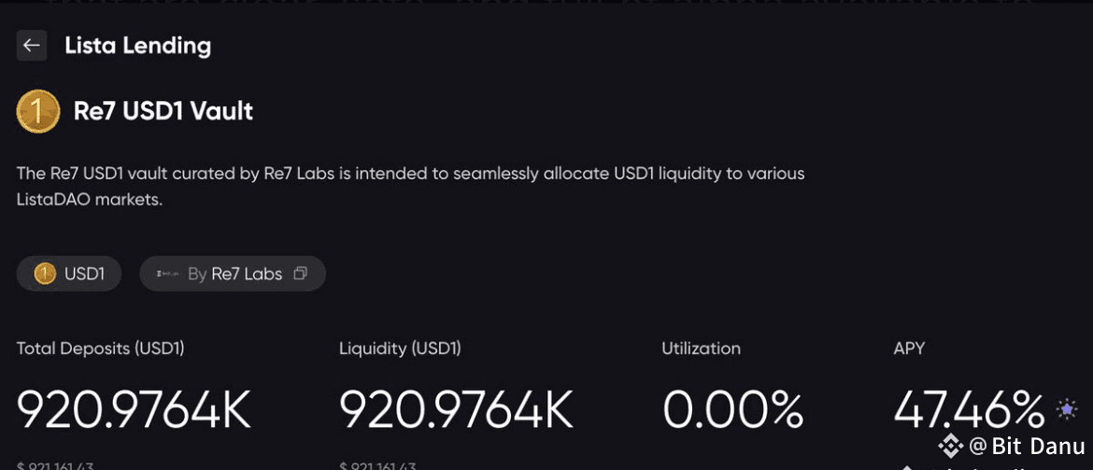Click the 47.46% APY figure
1093x470 pixels.
tap(969, 410)
